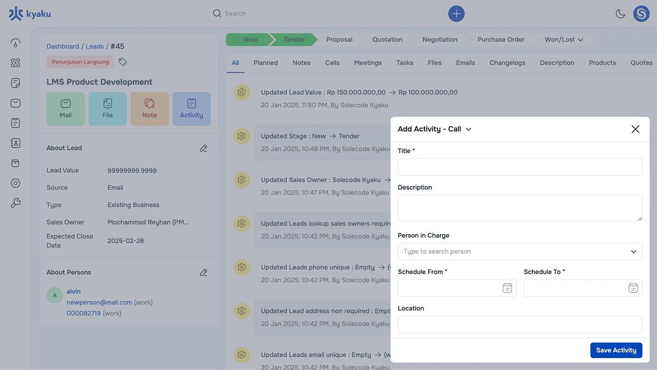Switch to the Tasks tab
Viewport: 657px width, 370px height.
pos(404,63)
